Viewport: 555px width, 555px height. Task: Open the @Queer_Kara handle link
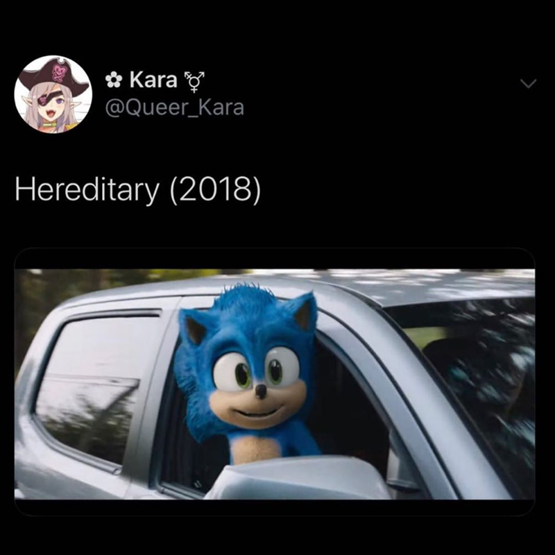coord(175,108)
